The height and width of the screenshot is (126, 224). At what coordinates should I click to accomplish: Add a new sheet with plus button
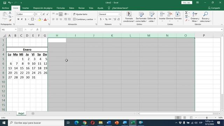[x=33, y=113]
